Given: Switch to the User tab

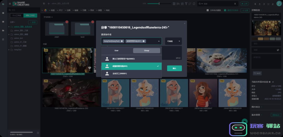Looking at the screenshot, I should tap(116, 51).
